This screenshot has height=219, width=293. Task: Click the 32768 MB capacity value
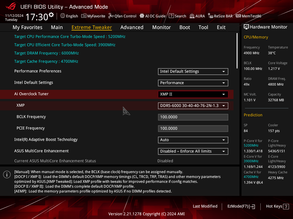click(276, 100)
